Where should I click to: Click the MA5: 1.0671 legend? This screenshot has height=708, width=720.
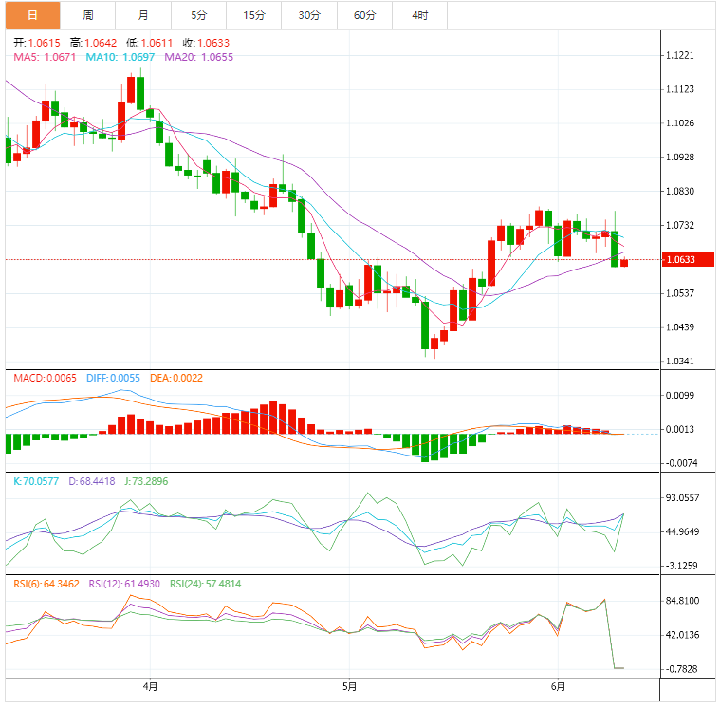coord(45,57)
